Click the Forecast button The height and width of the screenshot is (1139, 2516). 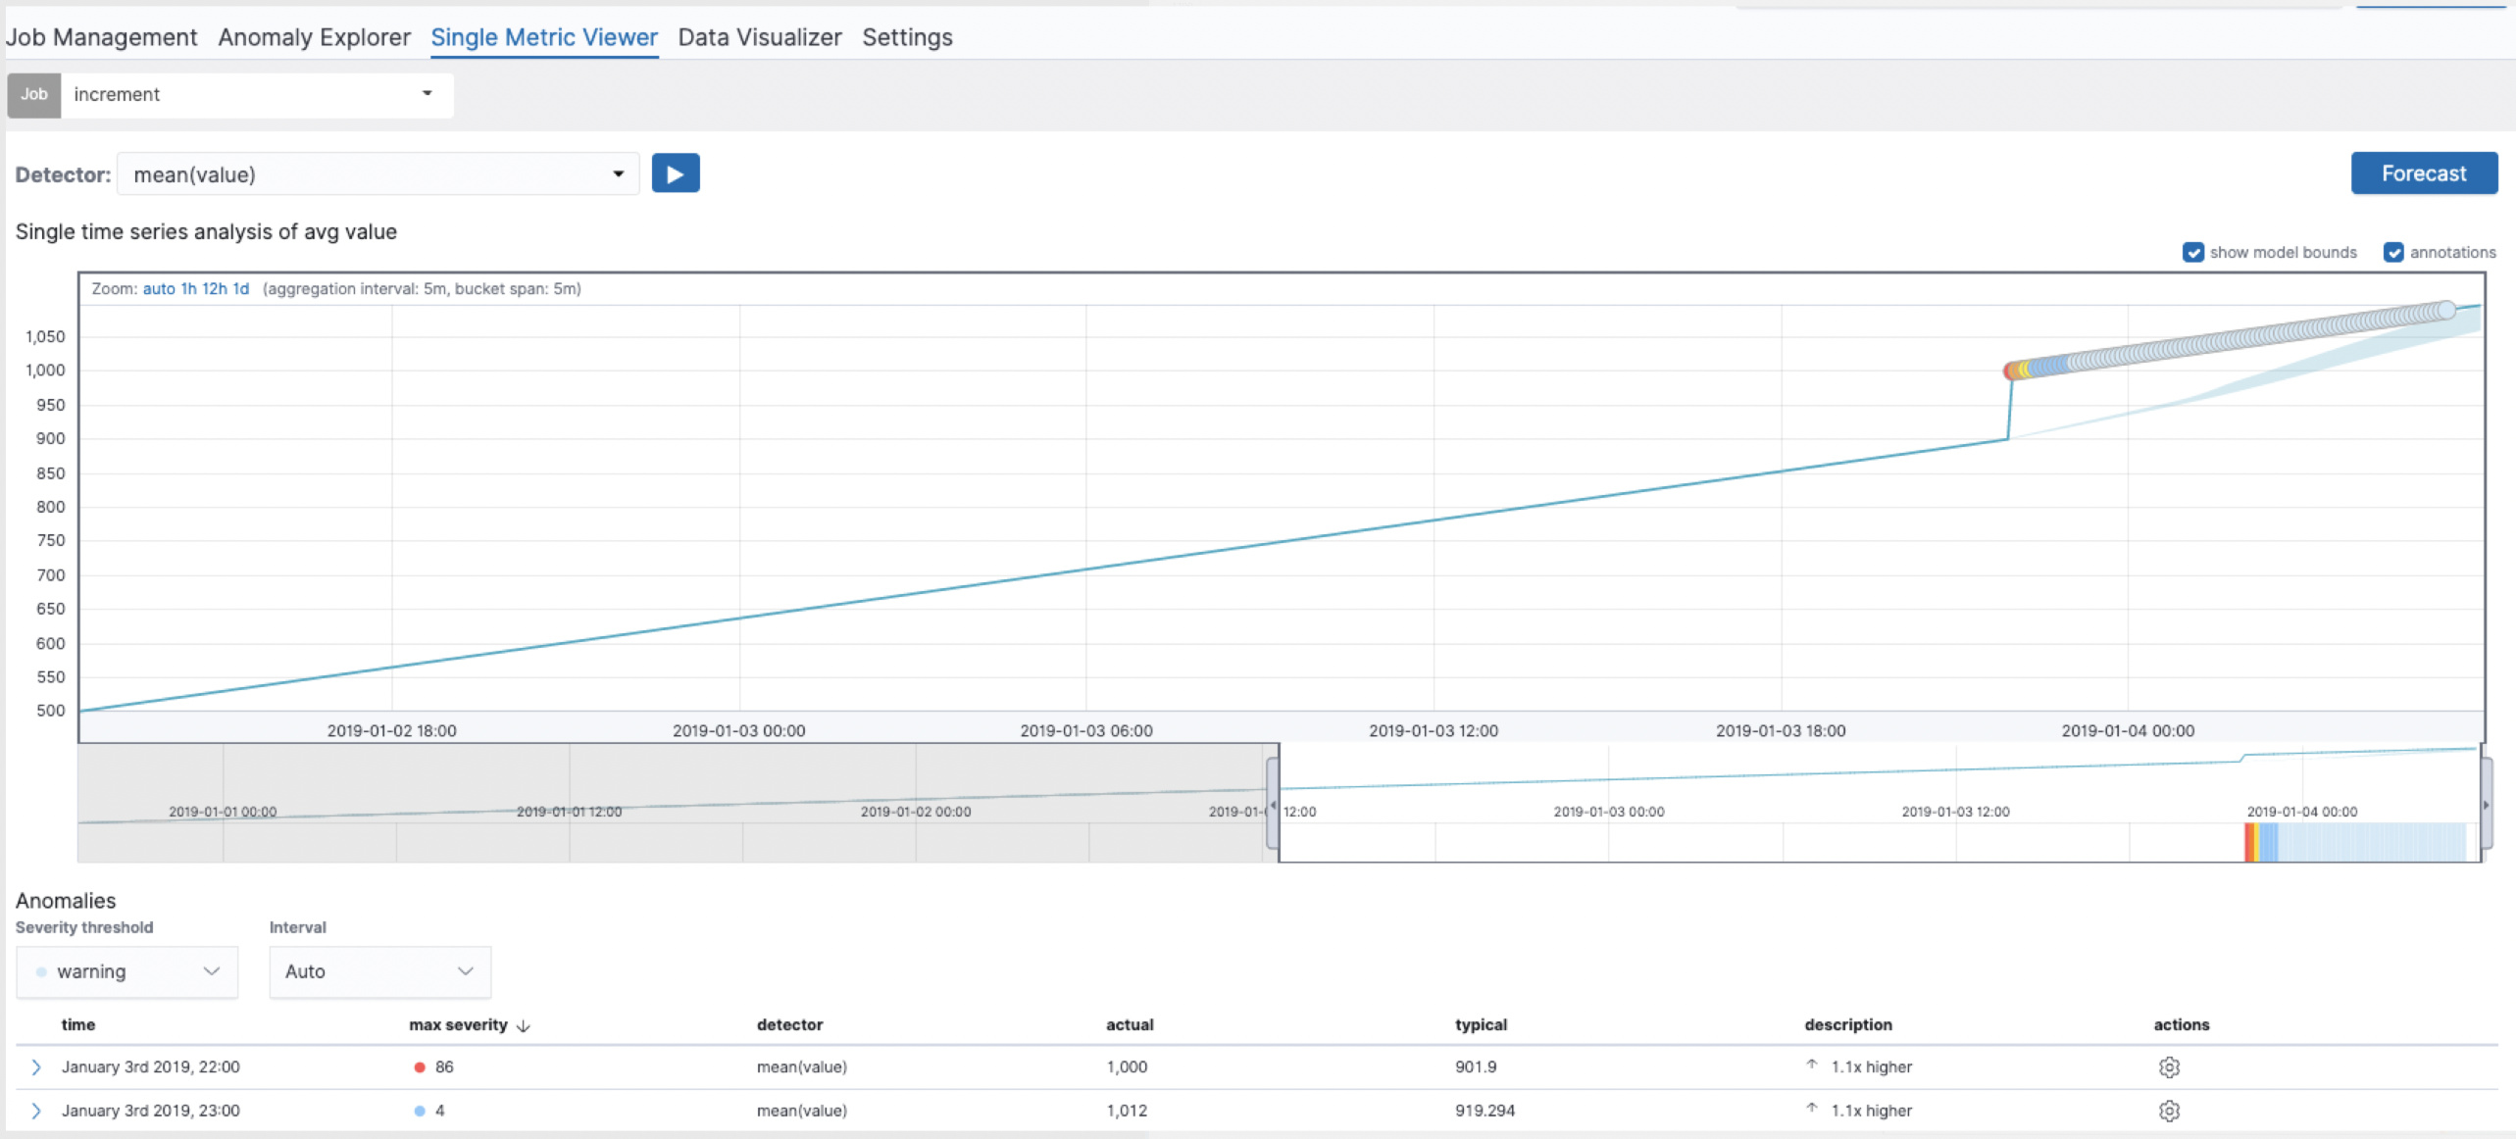2423,173
